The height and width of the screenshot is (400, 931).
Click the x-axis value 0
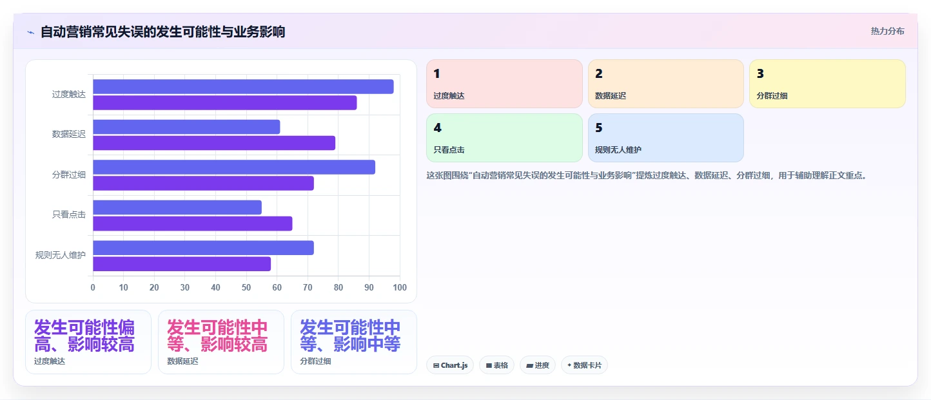coord(93,287)
